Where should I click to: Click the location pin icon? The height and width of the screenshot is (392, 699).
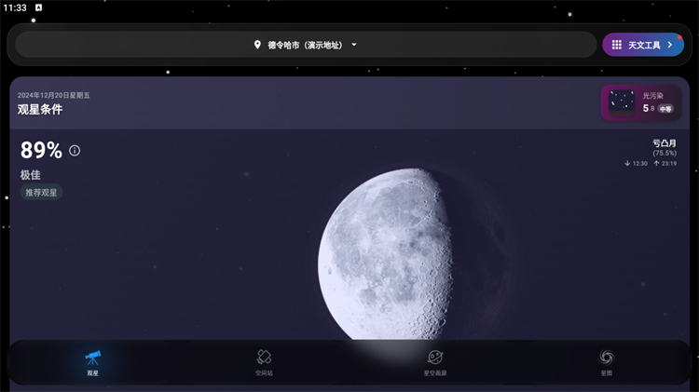(x=257, y=45)
